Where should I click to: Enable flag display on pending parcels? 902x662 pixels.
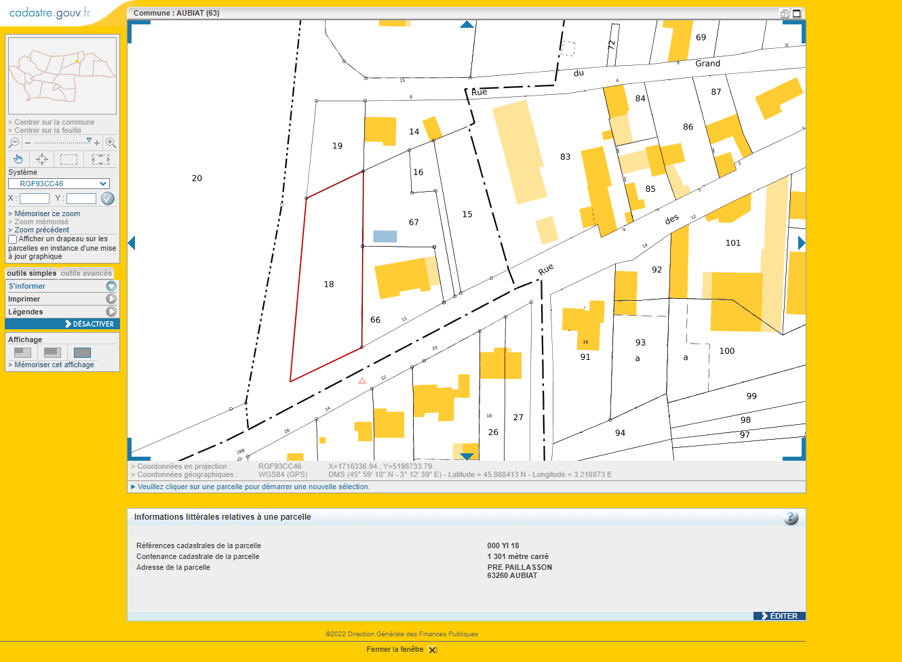tap(12, 239)
